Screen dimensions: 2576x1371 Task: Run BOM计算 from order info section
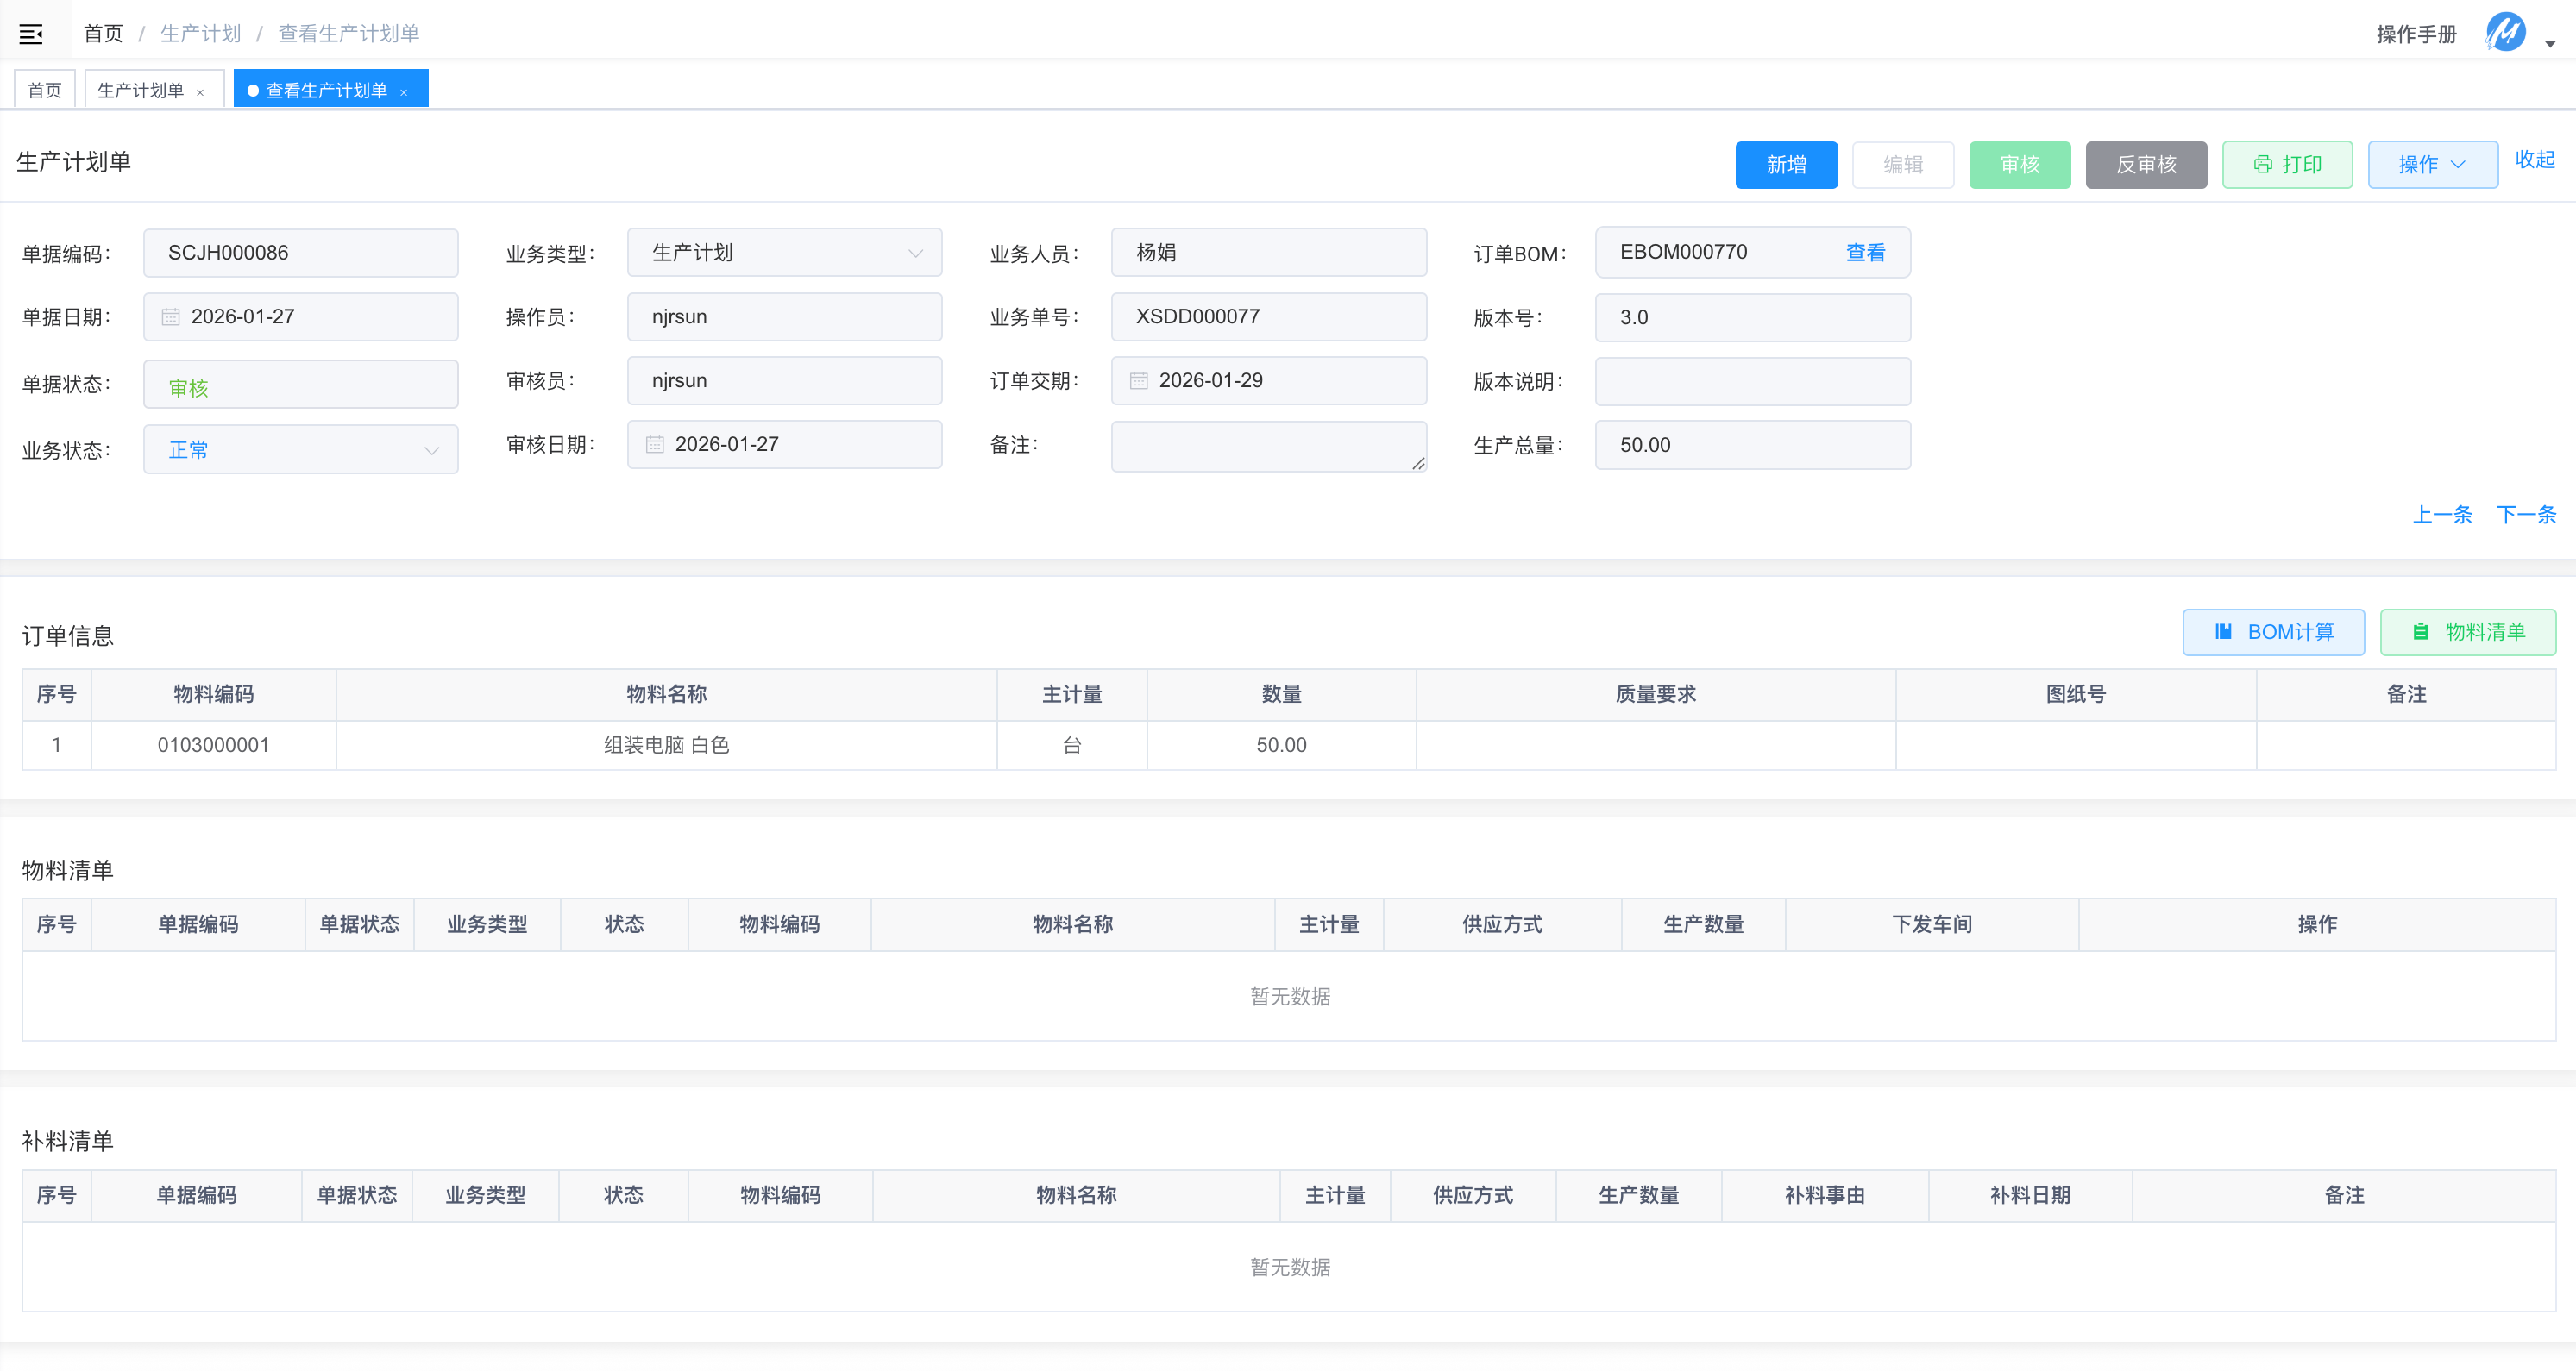[x=2272, y=631]
